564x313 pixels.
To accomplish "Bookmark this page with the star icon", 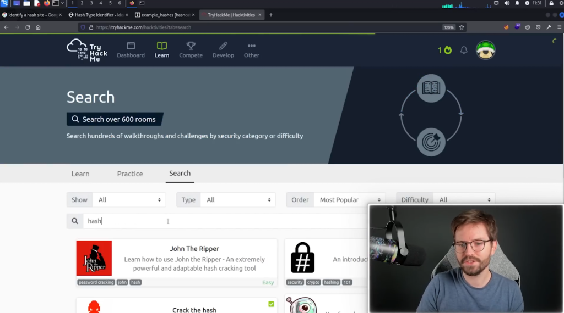I will pos(462,27).
